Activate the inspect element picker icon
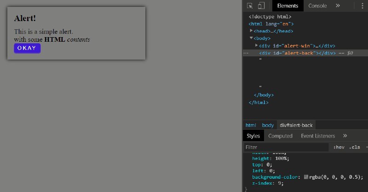Viewport: 368px width, 192px height. click(x=250, y=5)
